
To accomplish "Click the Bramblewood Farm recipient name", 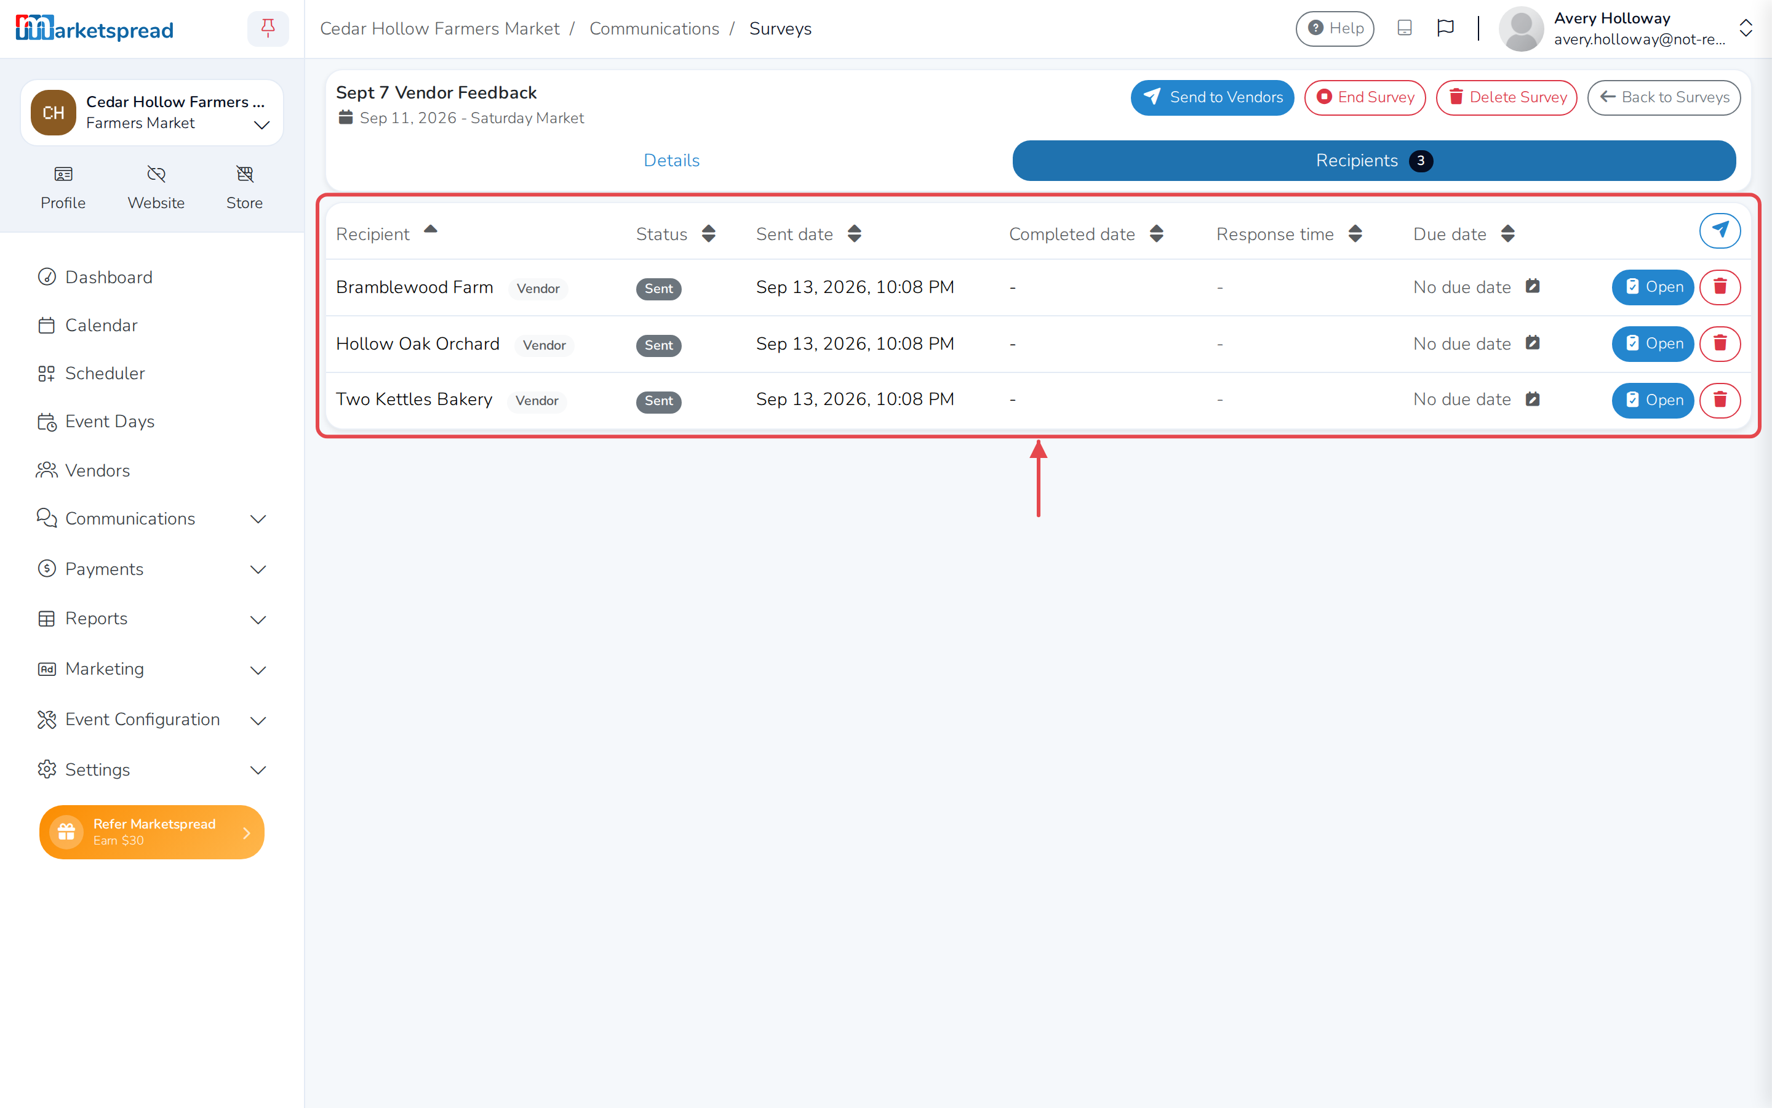I will click(x=415, y=287).
